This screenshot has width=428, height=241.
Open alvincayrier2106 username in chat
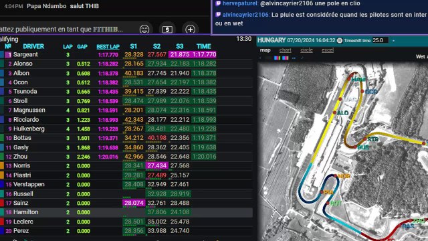(x=245, y=15)
